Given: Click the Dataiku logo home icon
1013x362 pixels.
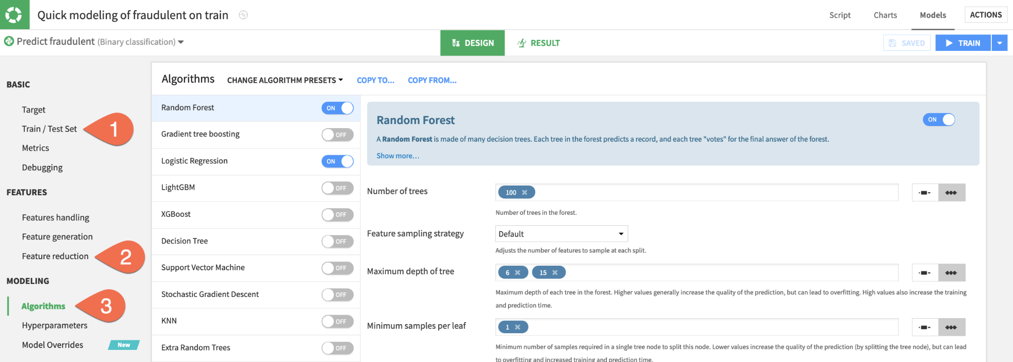Looking at the screenshot, I should click(14, 15).
